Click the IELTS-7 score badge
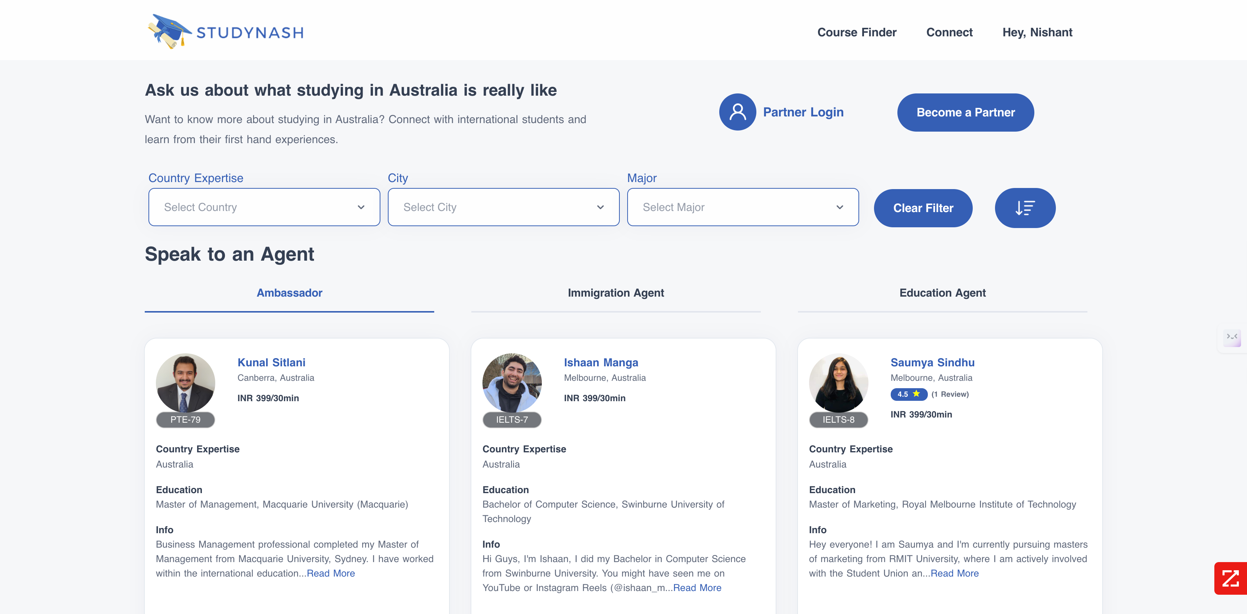Viewport: 1247px width, 614px height. pos(512,420)
